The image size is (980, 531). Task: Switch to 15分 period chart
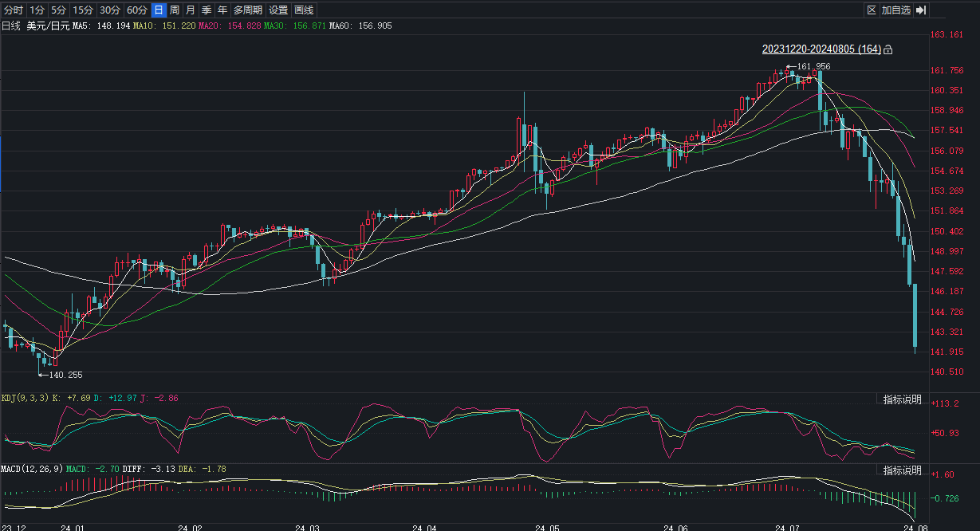[x=83, y=10]
